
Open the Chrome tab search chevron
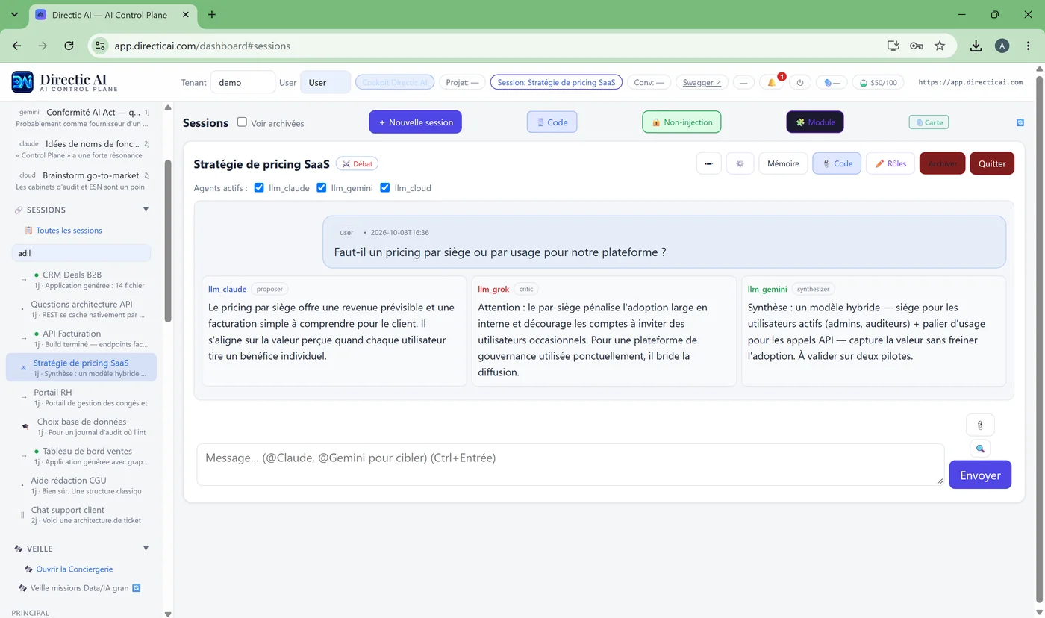point(14,14)
